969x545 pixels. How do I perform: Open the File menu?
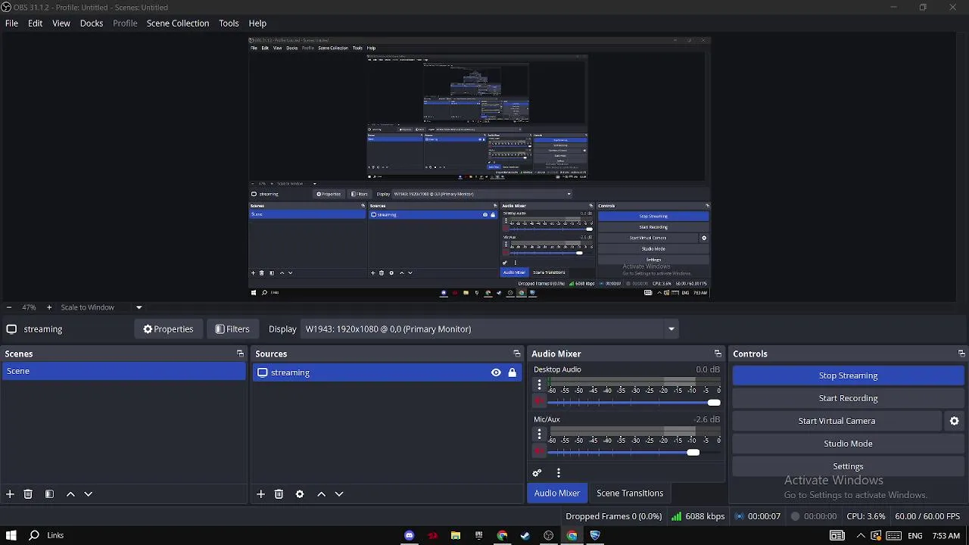pyautogui.click(x=11, y=23)
